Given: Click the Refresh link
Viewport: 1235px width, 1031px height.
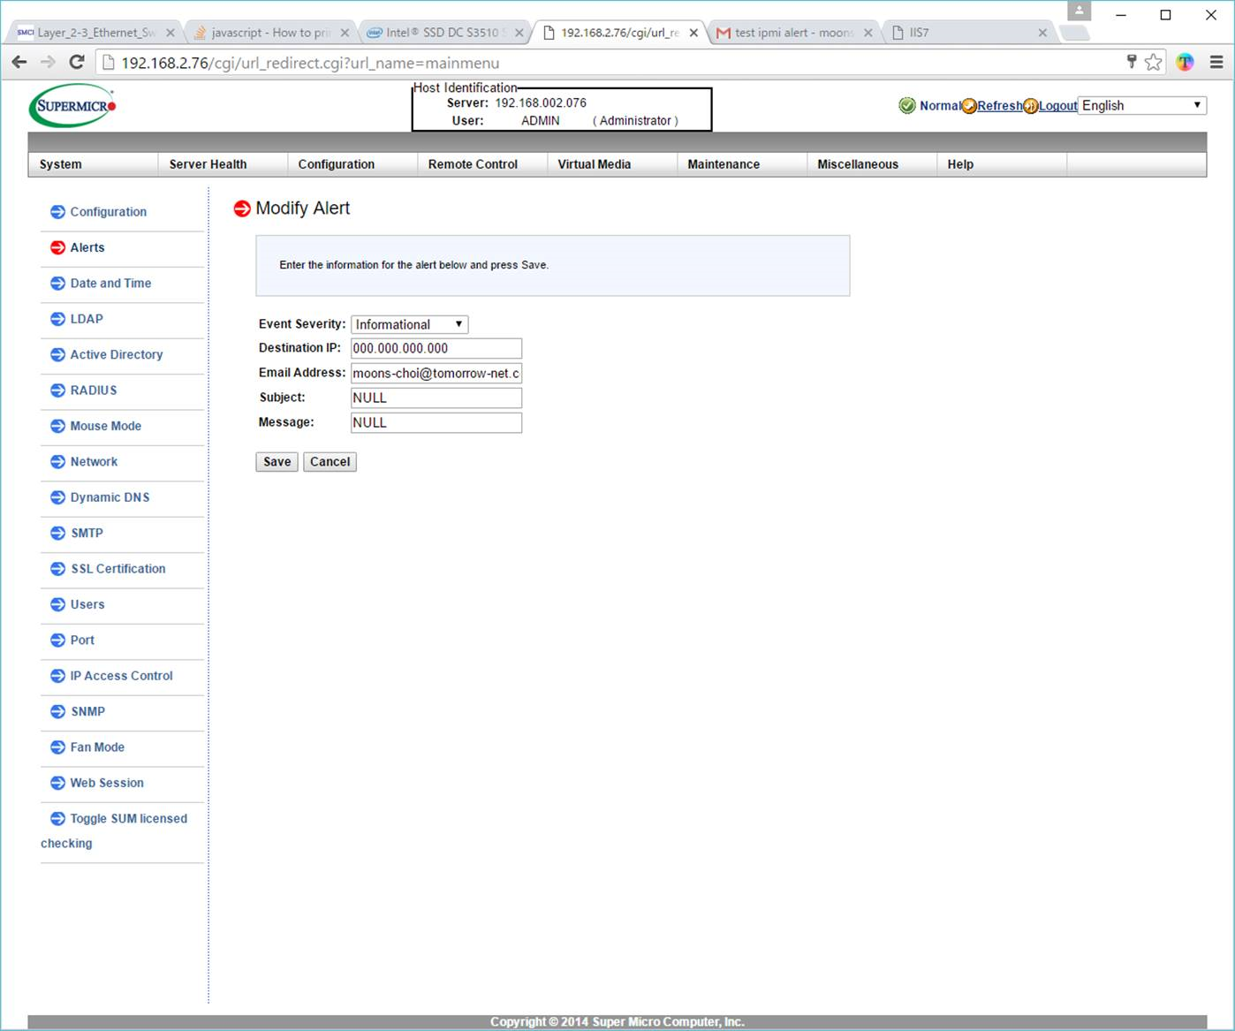Looking at the screenshot, I should pos(999,106).
